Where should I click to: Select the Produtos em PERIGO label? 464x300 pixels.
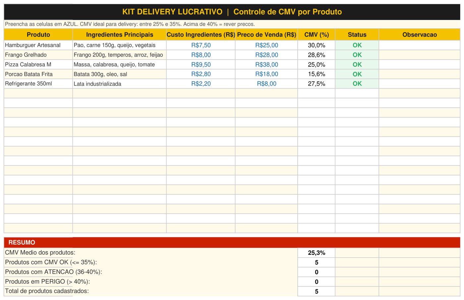coord(47,281)
